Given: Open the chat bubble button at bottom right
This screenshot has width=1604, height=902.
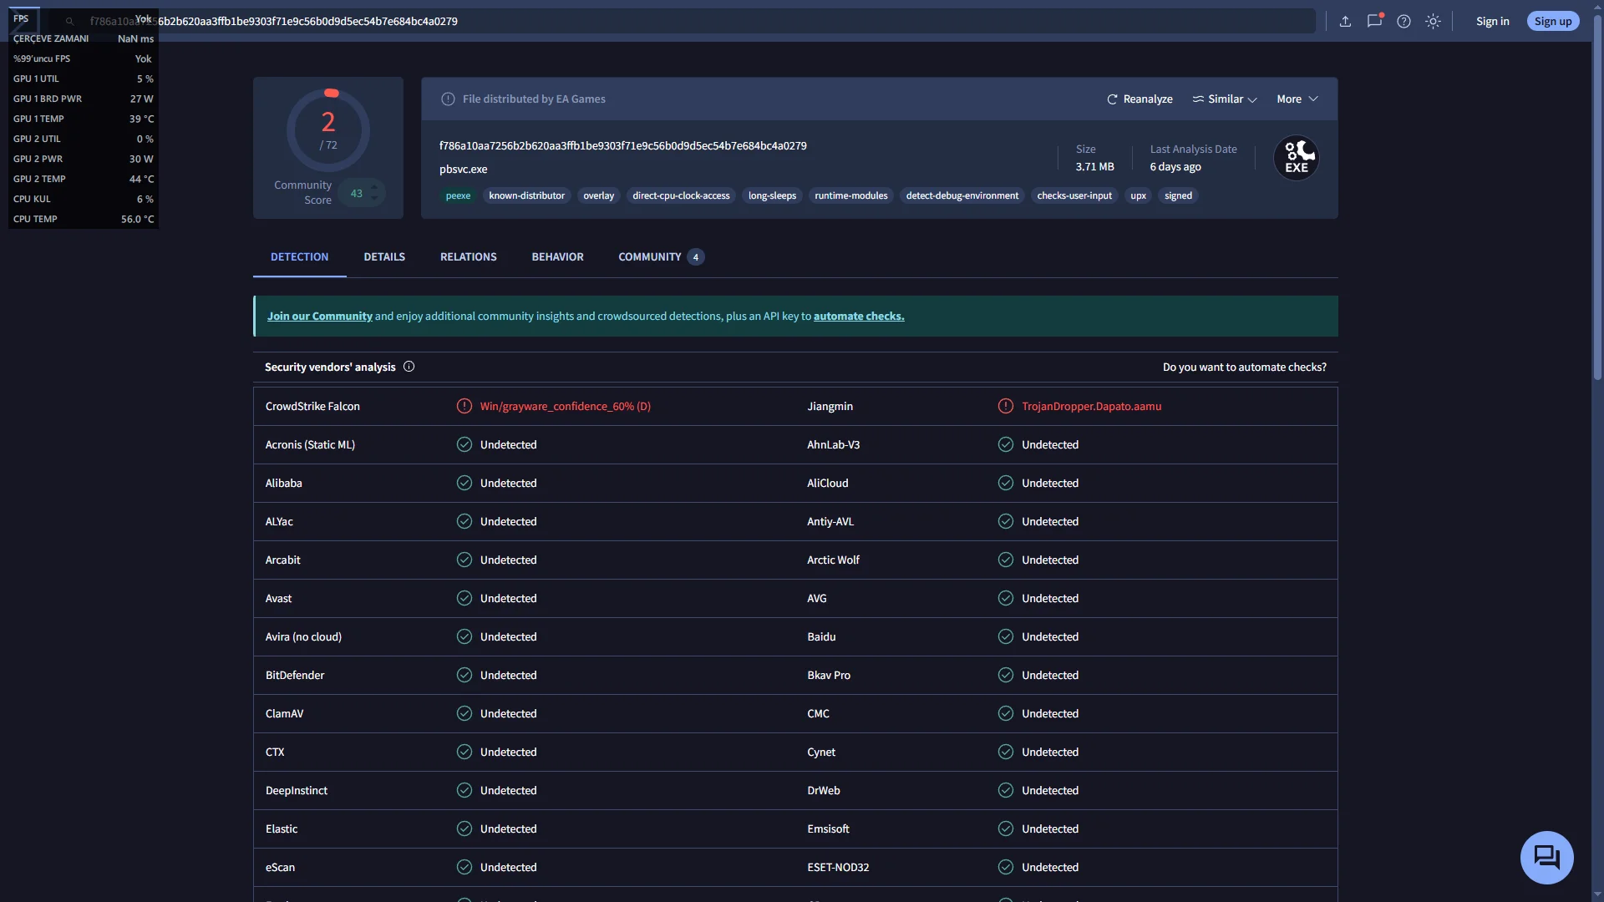Looking at the screenshot, I should pos(1546,857).
